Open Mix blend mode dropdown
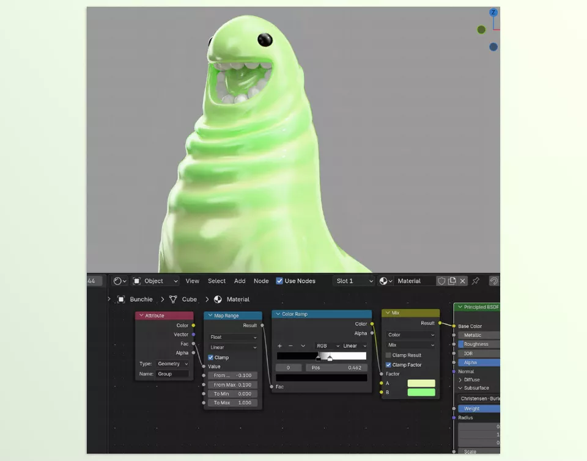 coord(411,345)
